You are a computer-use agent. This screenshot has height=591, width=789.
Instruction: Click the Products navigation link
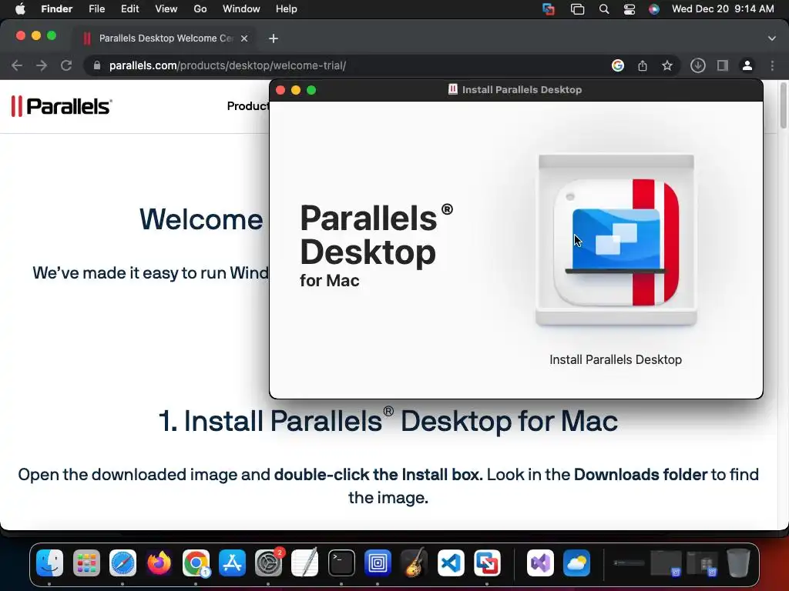[x=248, y=106]
